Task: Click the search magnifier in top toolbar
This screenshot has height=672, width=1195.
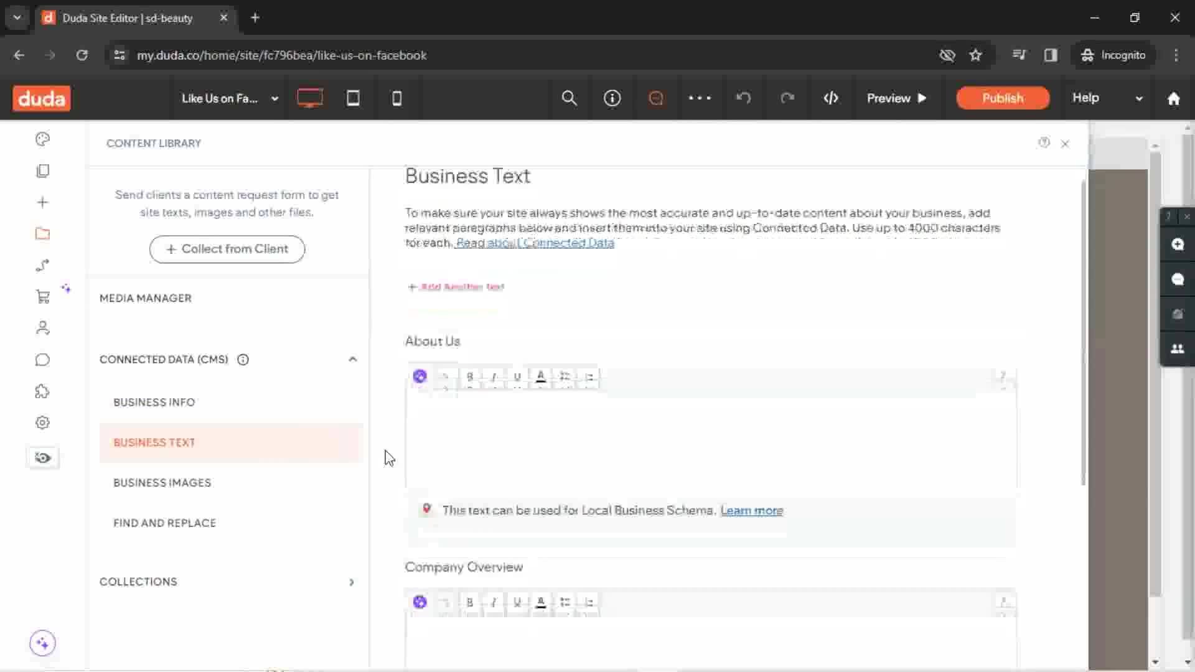Action: pos(569,98)
